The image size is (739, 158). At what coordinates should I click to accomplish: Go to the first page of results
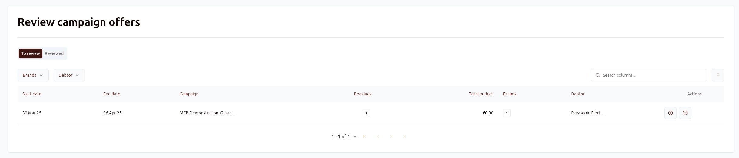pos(365,137)
